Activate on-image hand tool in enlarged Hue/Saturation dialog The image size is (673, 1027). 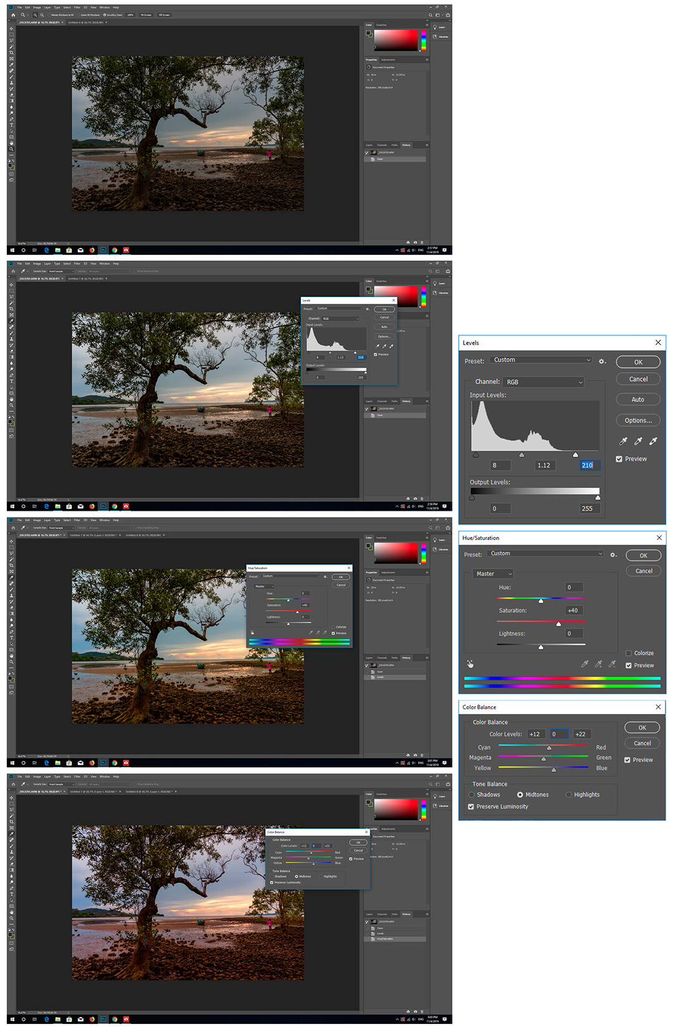(x=470, y=665)
